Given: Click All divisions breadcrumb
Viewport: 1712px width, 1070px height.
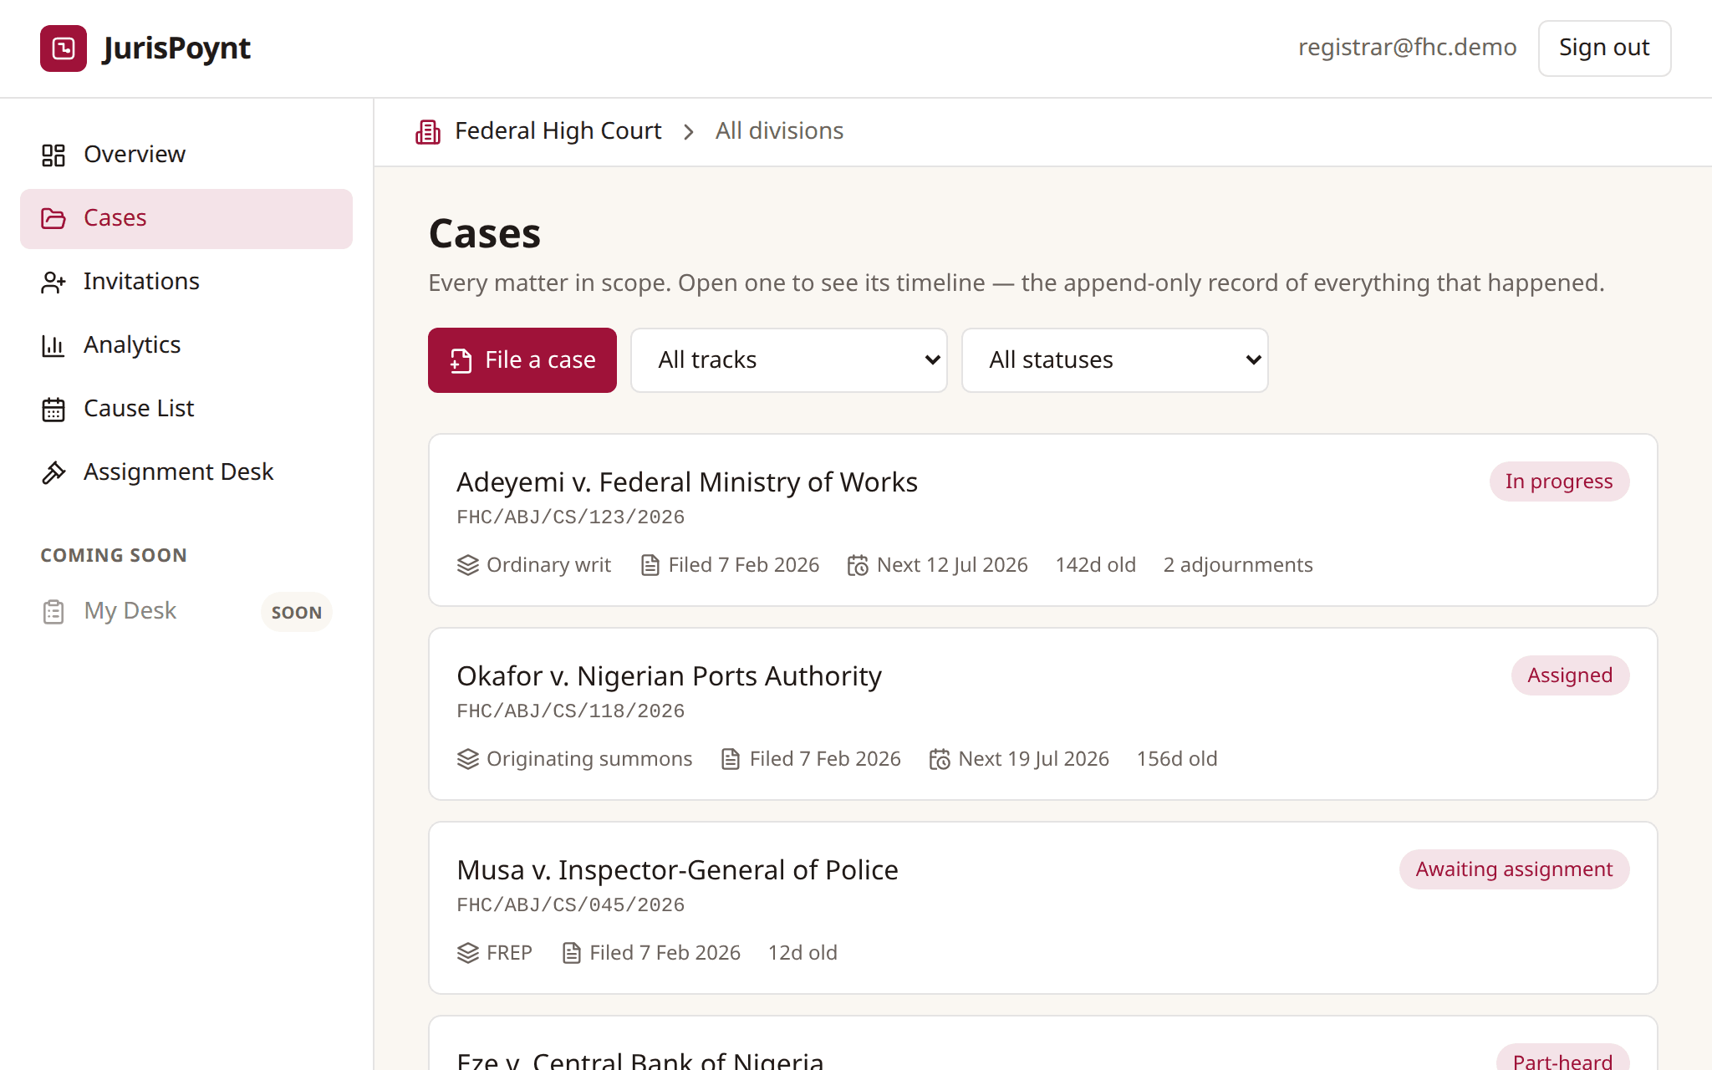Looking at the screenshot, I should coord(779,131).
